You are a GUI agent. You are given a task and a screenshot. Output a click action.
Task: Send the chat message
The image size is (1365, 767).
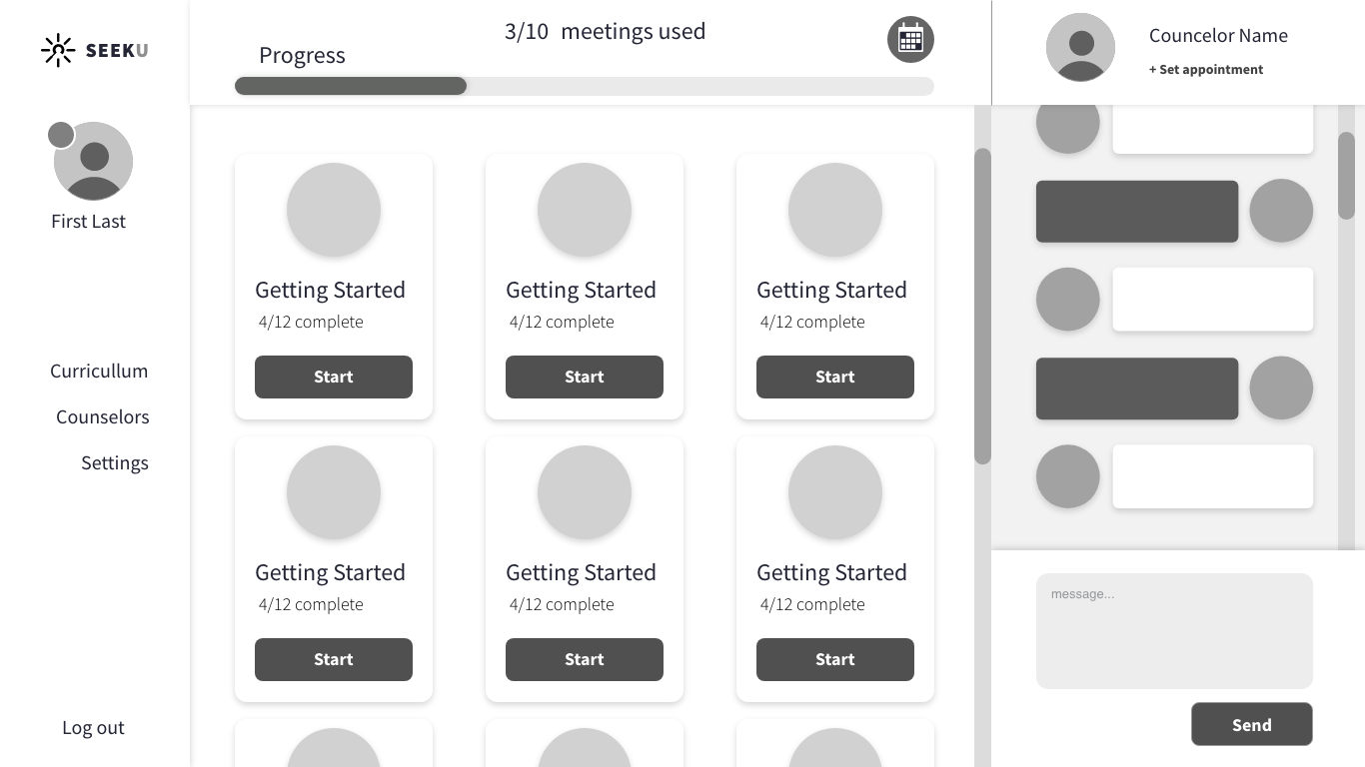tap(1251, 725)
